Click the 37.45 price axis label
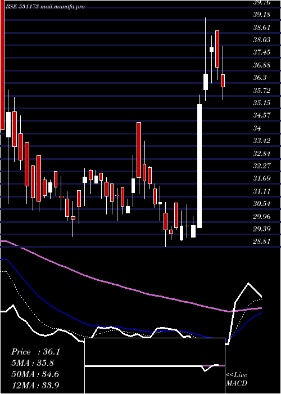Viewport: 281px width, 394px height. tap(262, 52)
